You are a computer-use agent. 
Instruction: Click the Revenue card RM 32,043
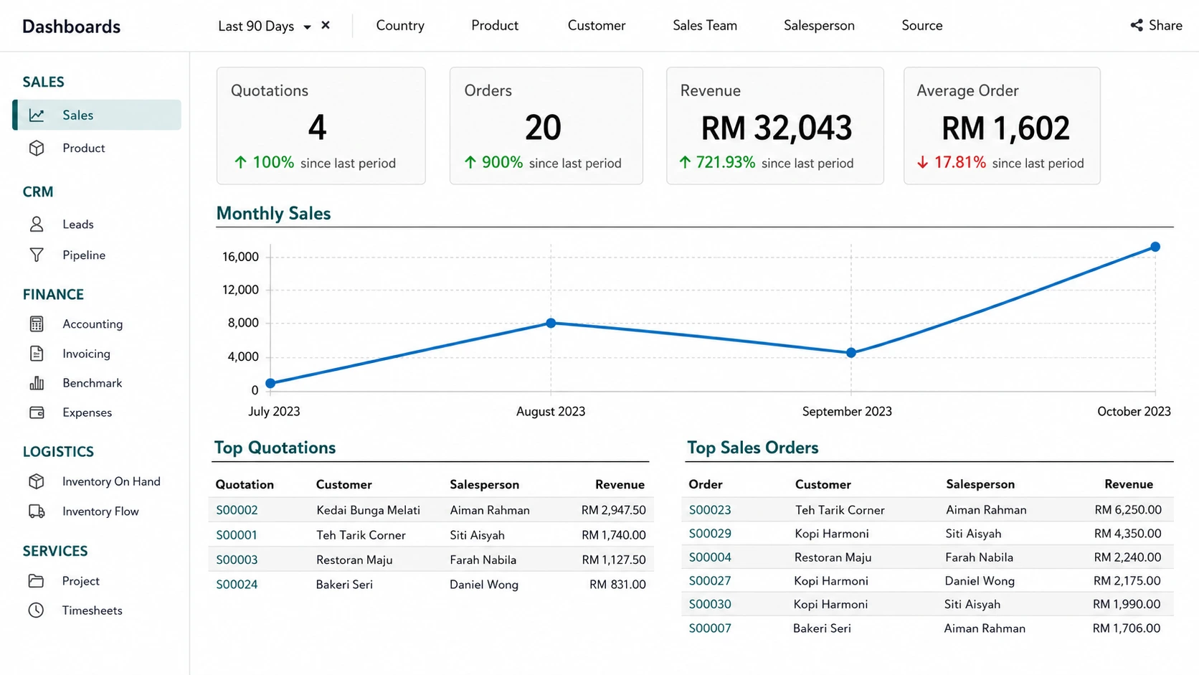(776, 128)
